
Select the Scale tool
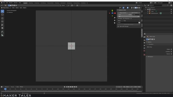click(2, 25)
